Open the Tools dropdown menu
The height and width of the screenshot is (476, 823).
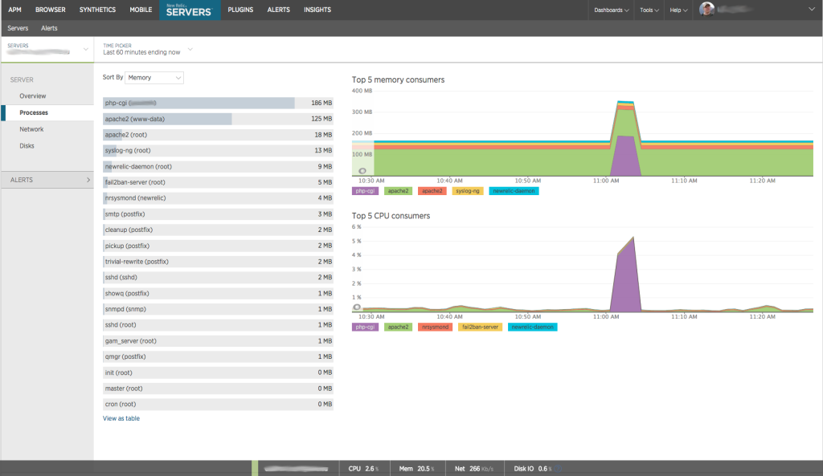click(649, 10)
